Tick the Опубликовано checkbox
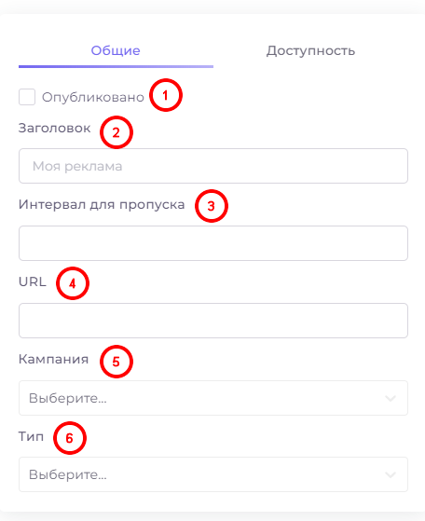 [x=27, y=97]
